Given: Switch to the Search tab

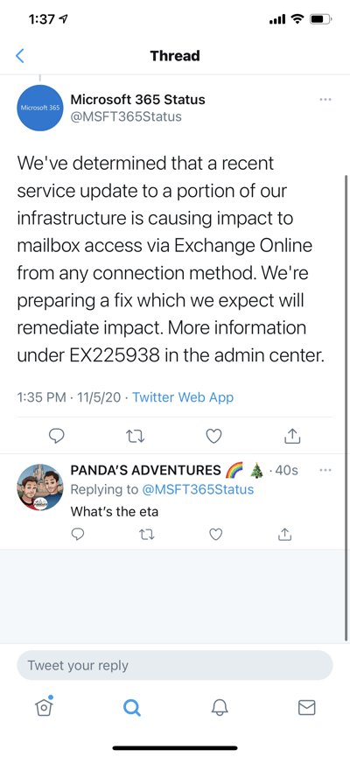Looking at the screenshot, I should tap(131, 707).
